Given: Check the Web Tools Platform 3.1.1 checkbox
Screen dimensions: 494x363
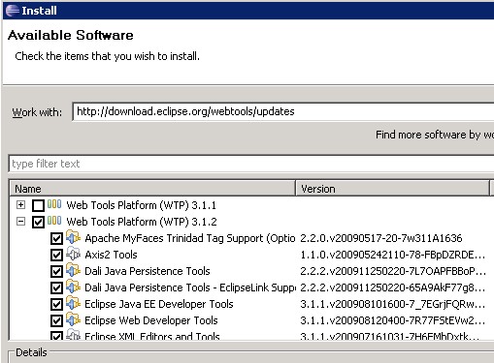Looking at the screenshot, I should click(x=38, y=205).
